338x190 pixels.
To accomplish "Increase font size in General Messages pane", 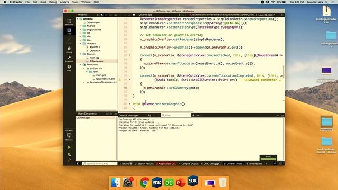I will pyautogui.click(x=193, y=115).
